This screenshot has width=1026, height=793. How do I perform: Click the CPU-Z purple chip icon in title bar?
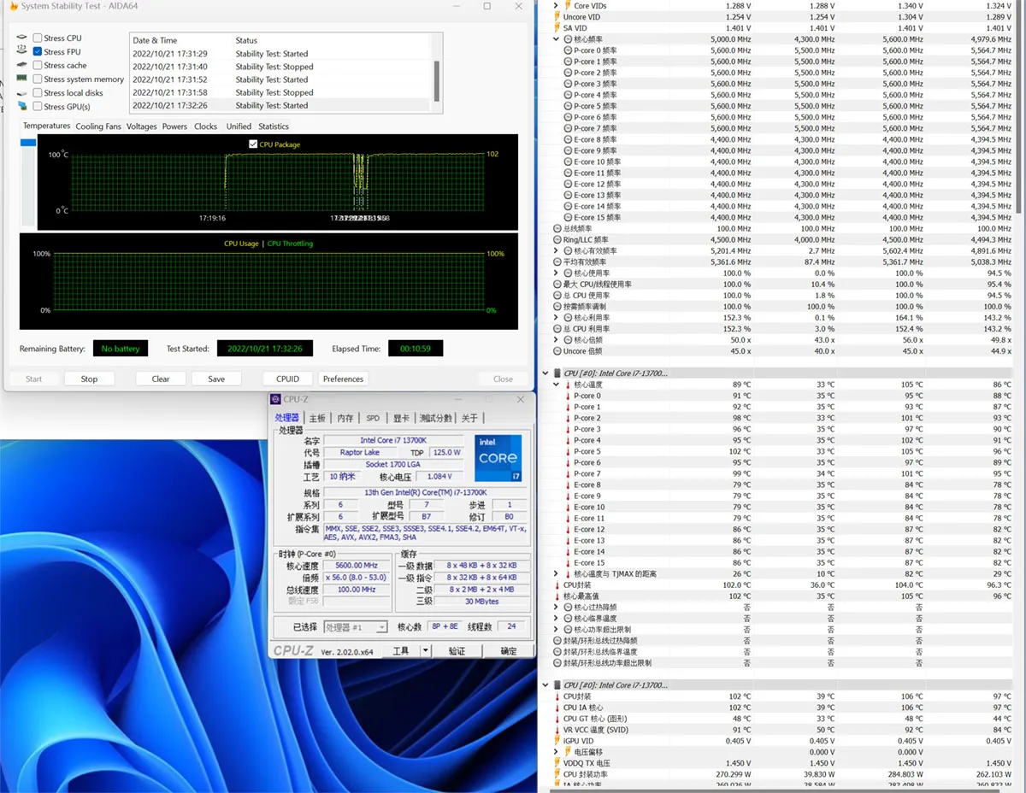tap(275, 399)
